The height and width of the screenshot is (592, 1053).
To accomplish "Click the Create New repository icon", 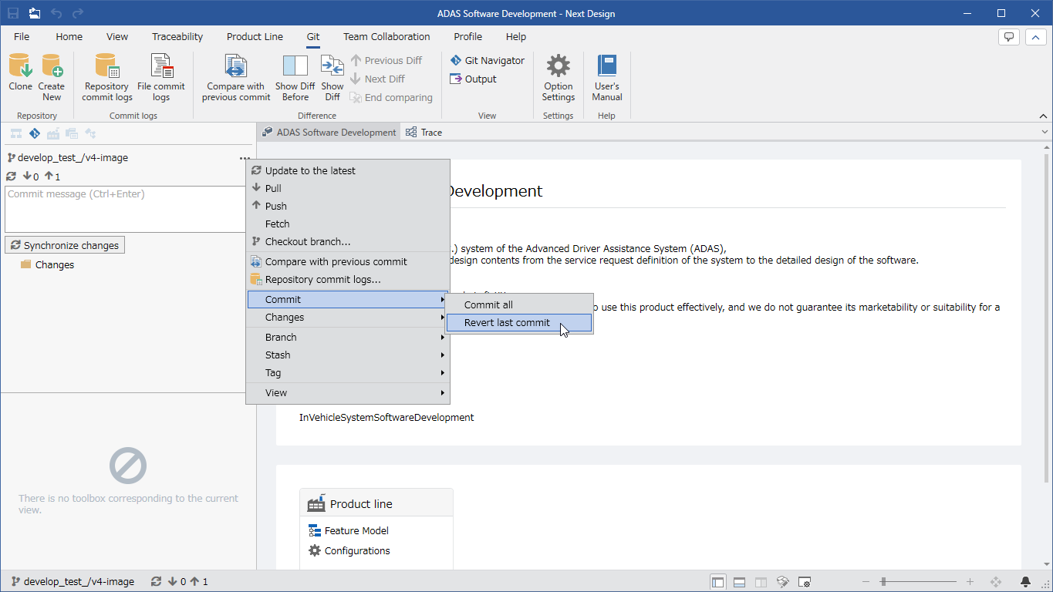I will click(x=52, y=66).
